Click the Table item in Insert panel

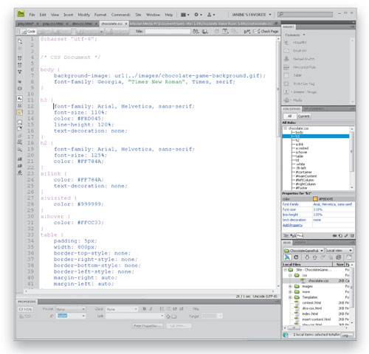click(x=293, y=75)
